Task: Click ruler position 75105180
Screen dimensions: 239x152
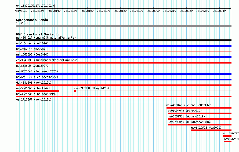Action: click(120, 11)
